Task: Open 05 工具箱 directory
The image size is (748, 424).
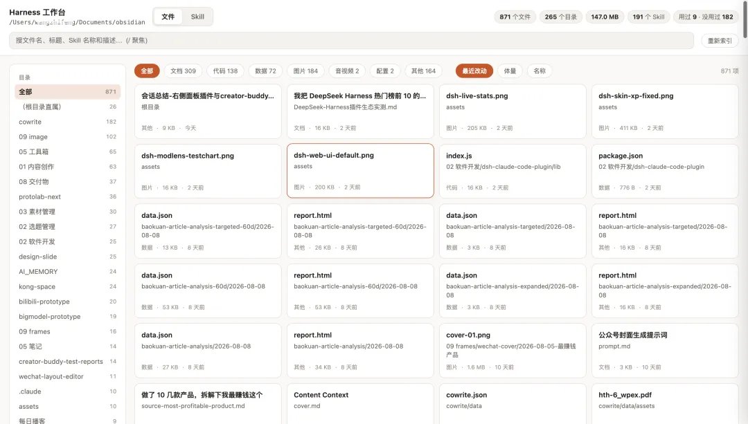Action: coord(67,151)
